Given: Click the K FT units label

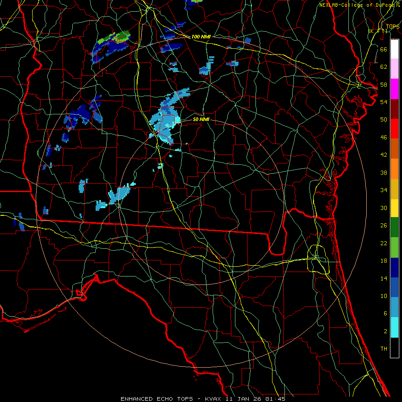Looking at the screenshot, I should (x=378, y=31).
